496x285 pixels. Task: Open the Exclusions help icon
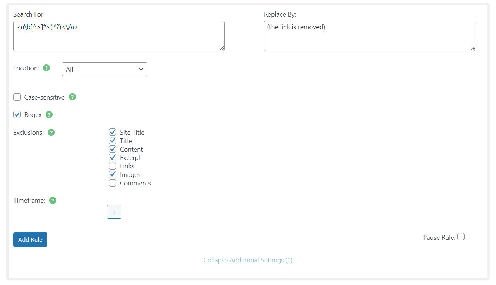[x=51, y=132]
